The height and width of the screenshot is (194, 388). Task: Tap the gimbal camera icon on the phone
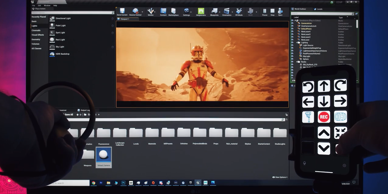click(308, 117)
